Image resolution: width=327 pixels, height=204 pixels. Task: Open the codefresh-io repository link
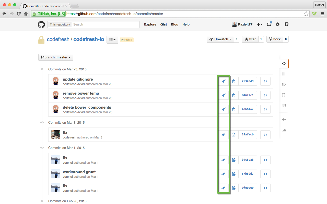click(89, 40)
